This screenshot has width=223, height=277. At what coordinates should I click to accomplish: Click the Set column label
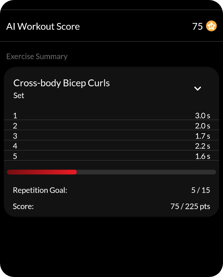coord(19,95)
